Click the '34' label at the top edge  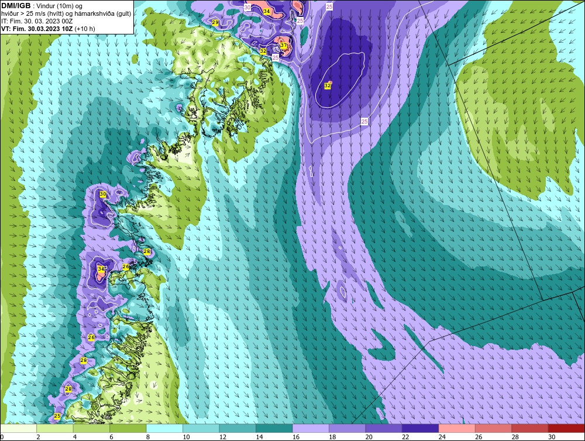pyautogui.click(x=266, y=11)
